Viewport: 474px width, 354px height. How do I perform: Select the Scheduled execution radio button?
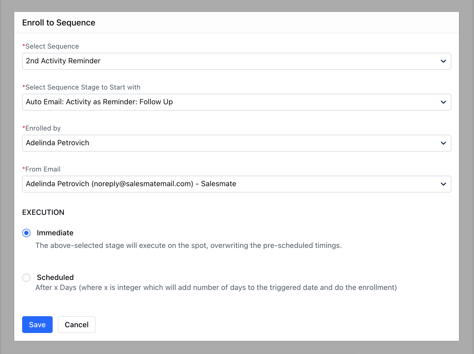[26, 278]
